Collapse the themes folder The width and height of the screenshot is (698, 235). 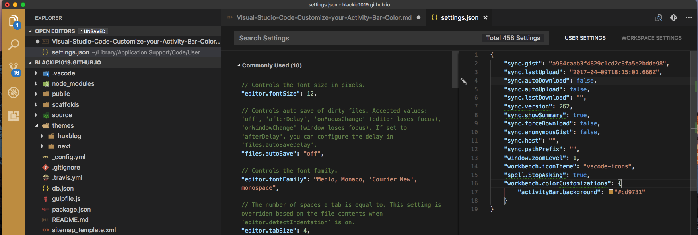pos(37,126)
